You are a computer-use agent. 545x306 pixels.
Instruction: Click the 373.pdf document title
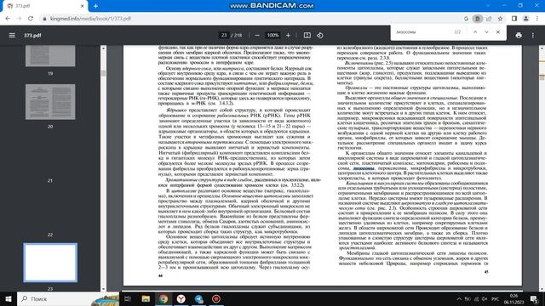(x=32, y=36)
